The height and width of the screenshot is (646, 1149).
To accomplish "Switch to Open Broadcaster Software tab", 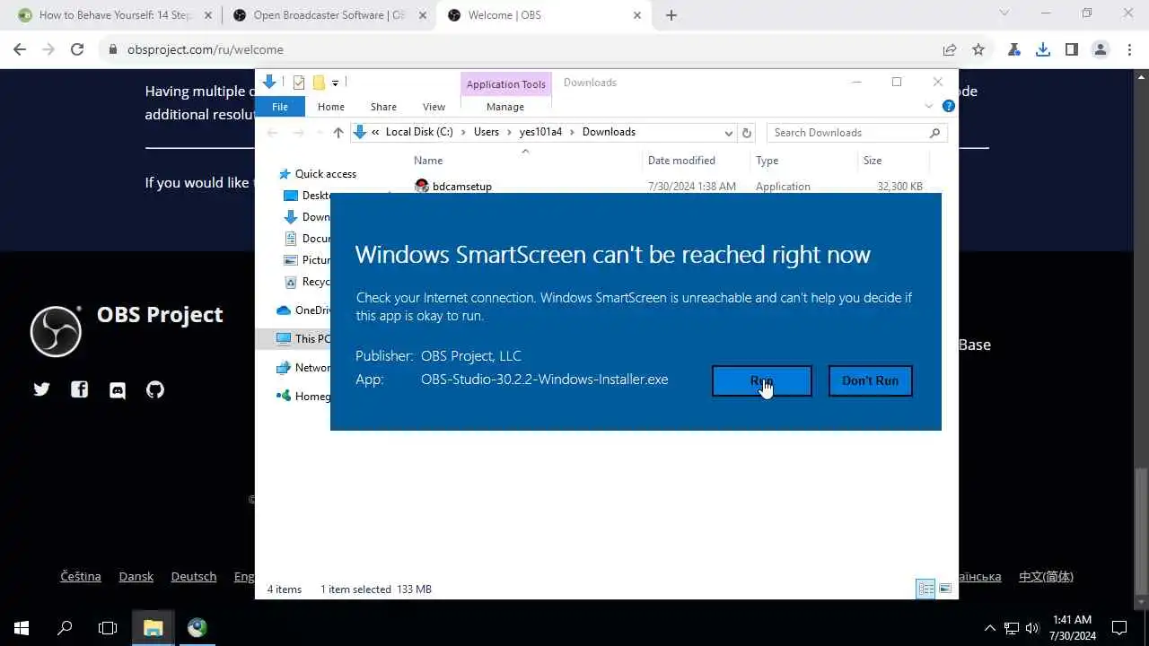I will (329, 15).
